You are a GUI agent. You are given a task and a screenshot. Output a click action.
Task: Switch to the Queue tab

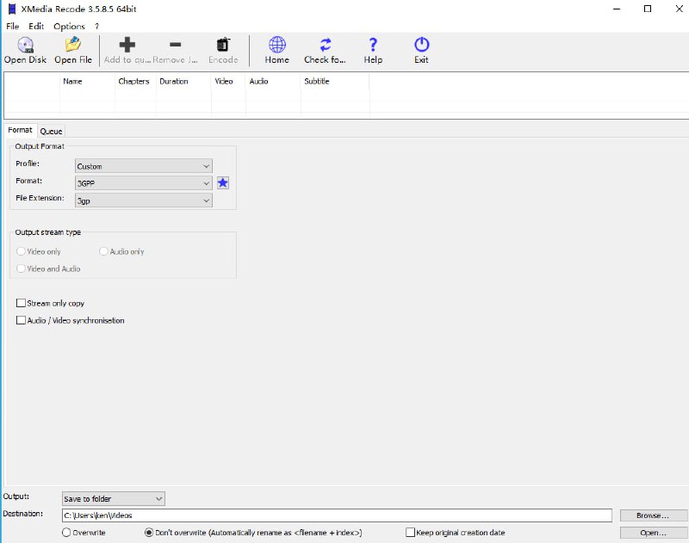coord(51,132)
